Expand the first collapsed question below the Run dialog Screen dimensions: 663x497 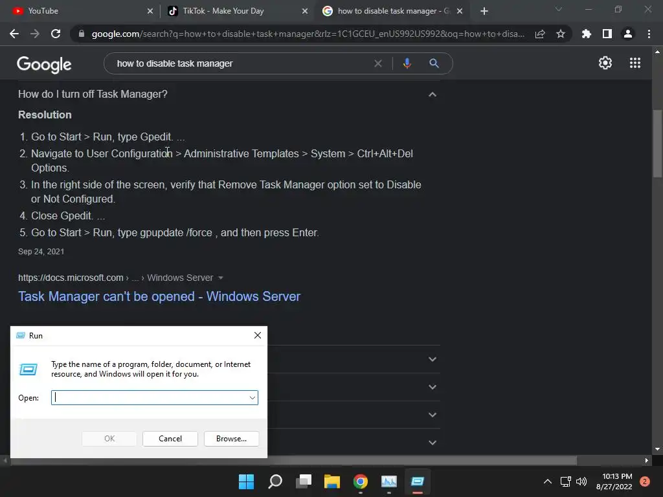click(432, 359)
